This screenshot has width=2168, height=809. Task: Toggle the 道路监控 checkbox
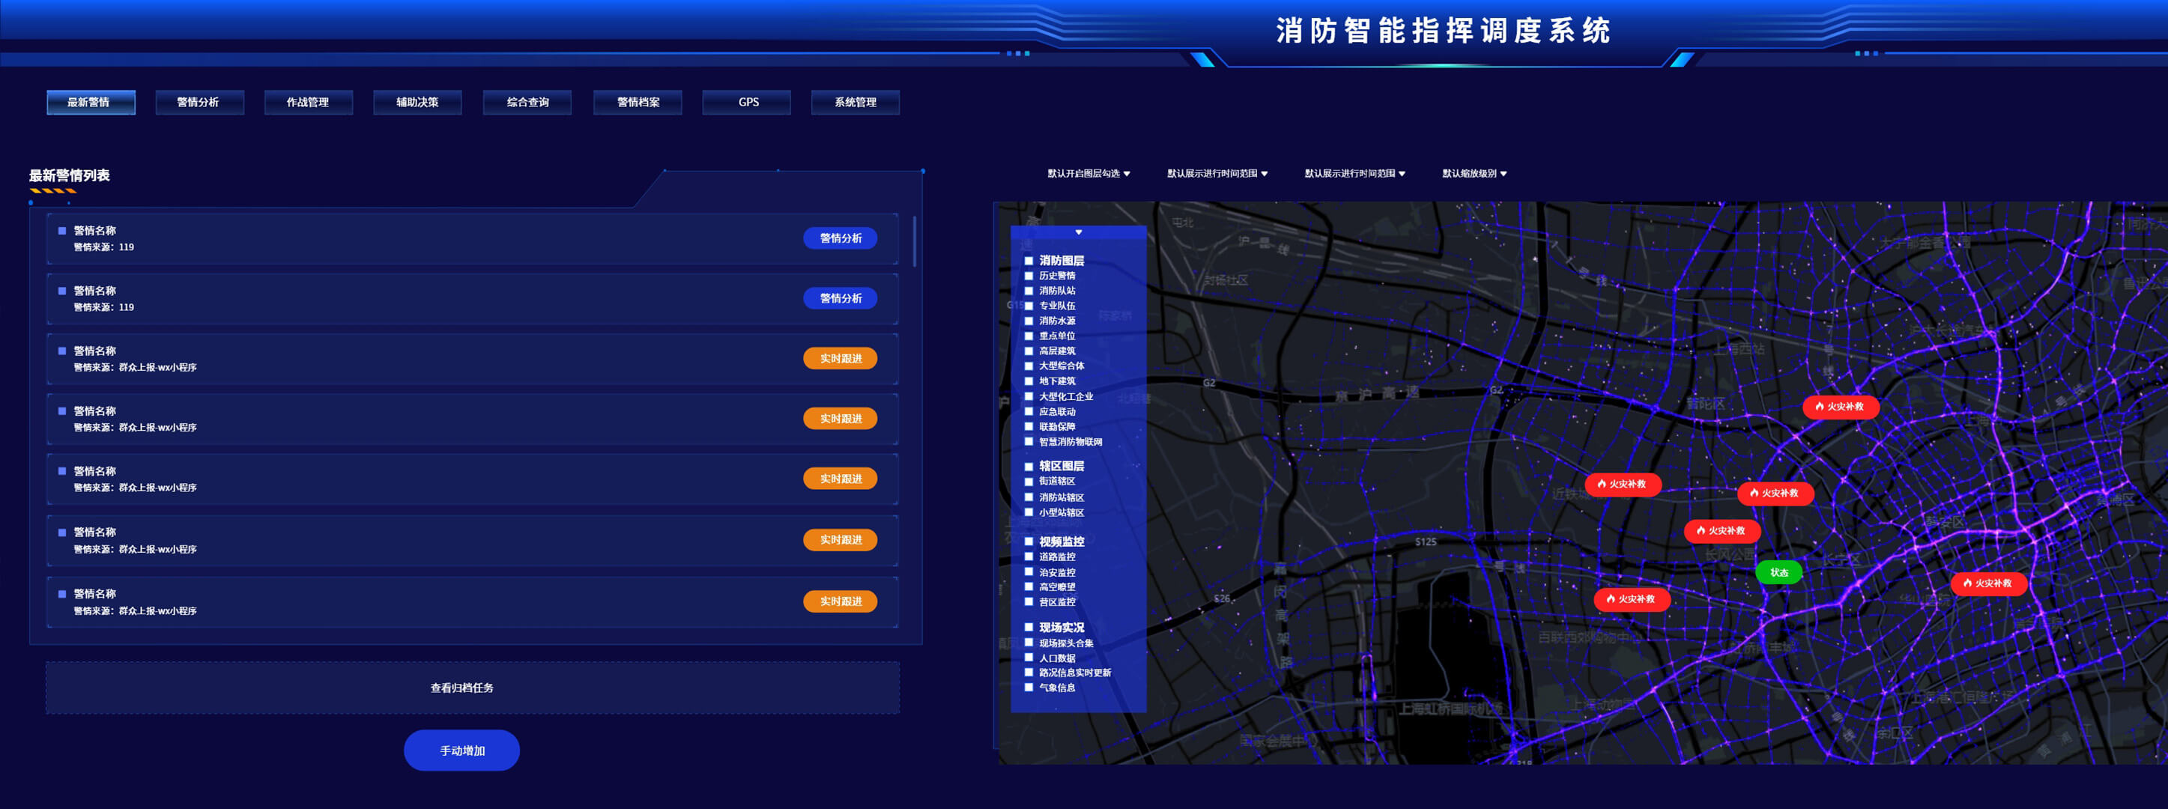(1029, 557)
